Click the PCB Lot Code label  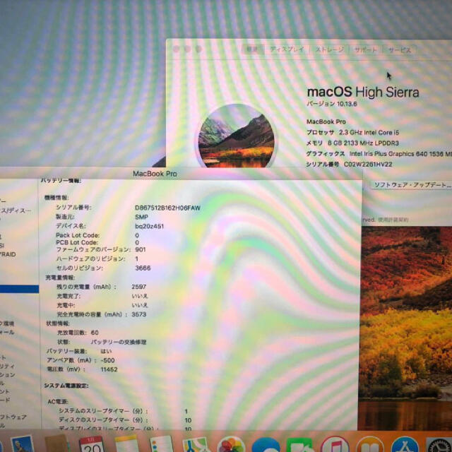(x=77, y=242)
